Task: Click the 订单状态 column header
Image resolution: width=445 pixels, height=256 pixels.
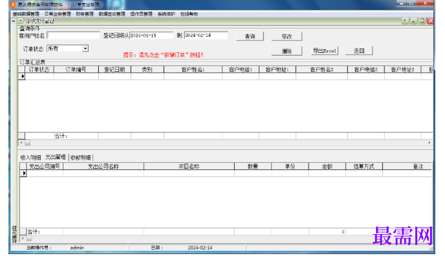Action: coord(39,69)
